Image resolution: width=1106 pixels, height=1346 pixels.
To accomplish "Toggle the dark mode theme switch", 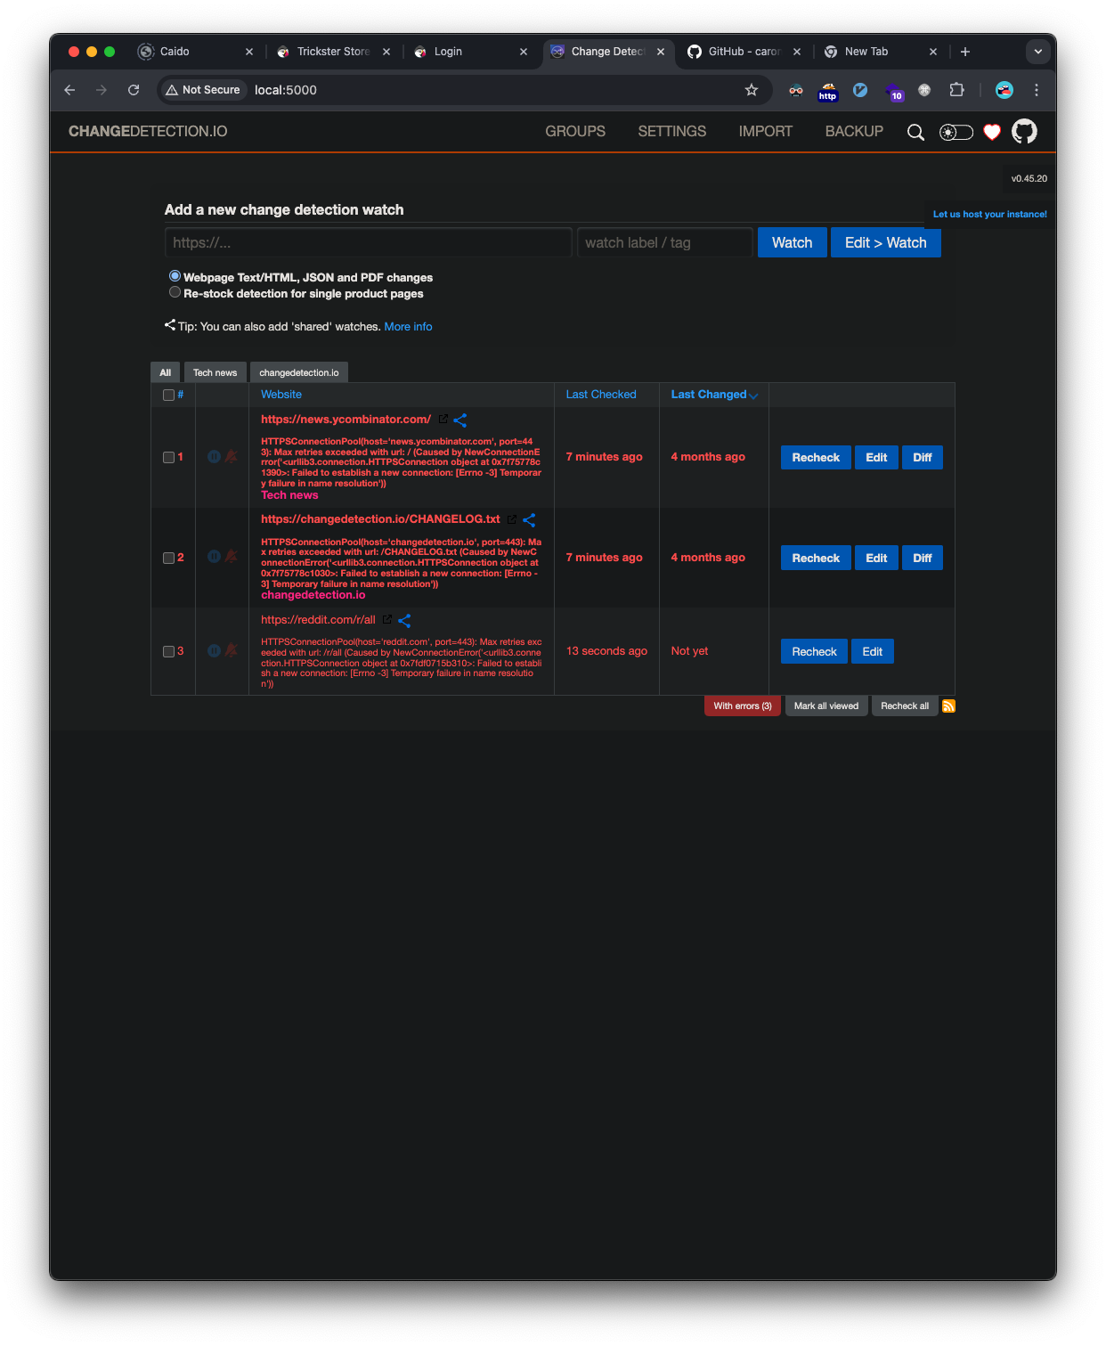I will pyautogui.click(x=955, y=132).
